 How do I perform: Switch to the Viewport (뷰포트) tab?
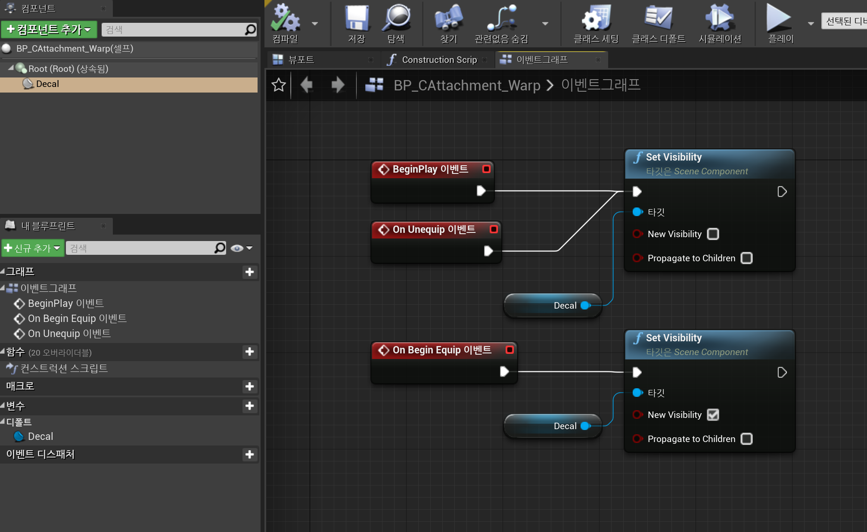tap(301, 60)
